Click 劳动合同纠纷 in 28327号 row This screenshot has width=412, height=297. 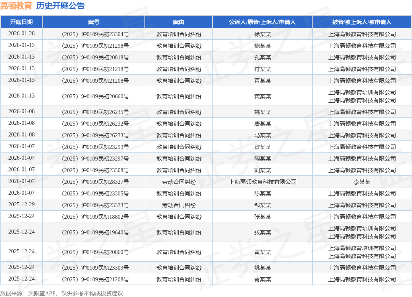tap(179, 182)
